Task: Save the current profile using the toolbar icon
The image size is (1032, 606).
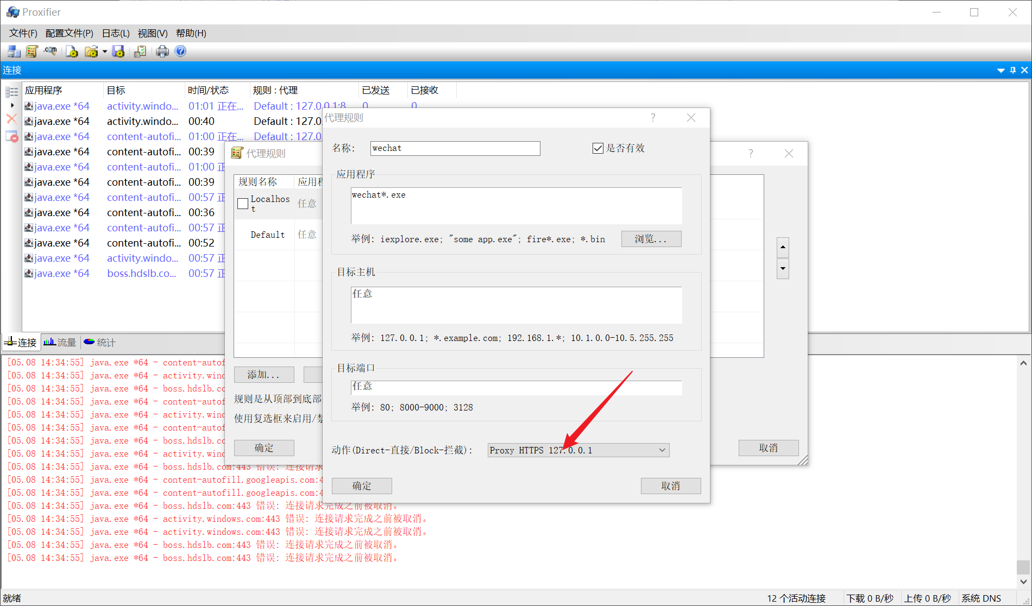Action: pos(118,52)
